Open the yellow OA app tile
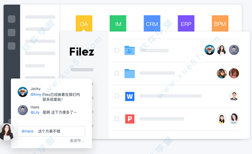The height and width of the screenshot is (154, 252). coord(84,23)
